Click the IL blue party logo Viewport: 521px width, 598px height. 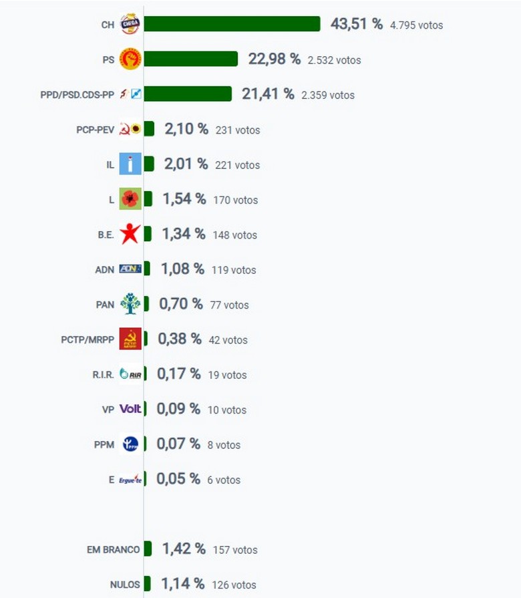(130, 164)
